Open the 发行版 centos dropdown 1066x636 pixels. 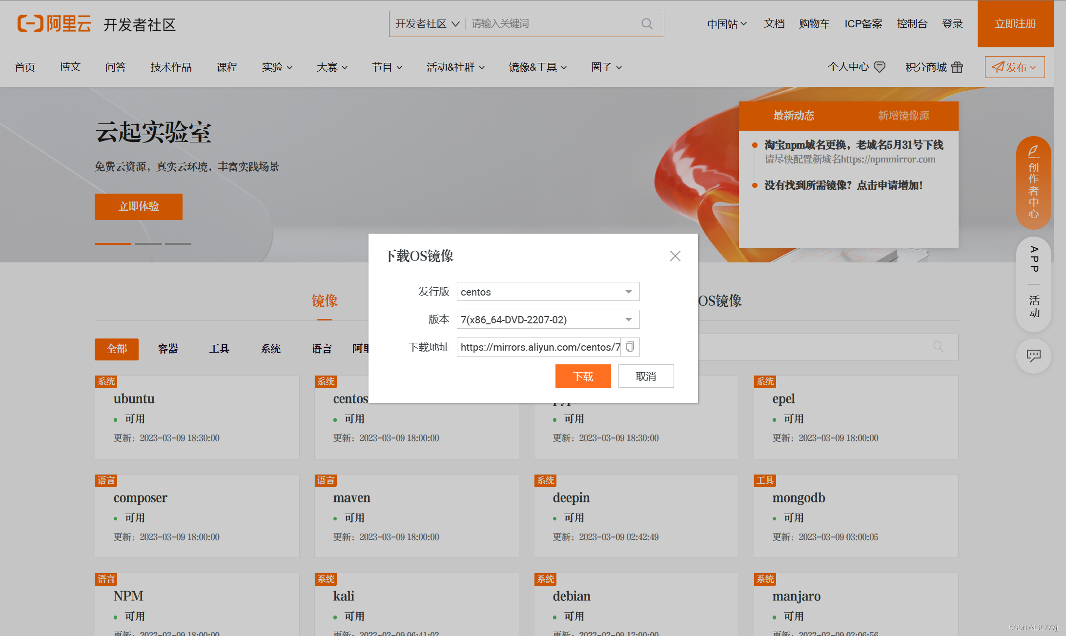tap(548, 292)
